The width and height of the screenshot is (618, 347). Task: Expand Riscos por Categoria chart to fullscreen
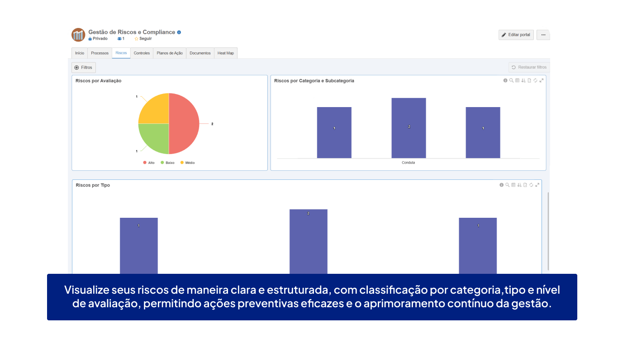pyautogui.click(x=542, y=80)
